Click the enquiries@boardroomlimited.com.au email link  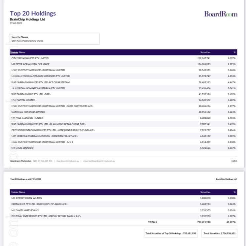[99, 161]
